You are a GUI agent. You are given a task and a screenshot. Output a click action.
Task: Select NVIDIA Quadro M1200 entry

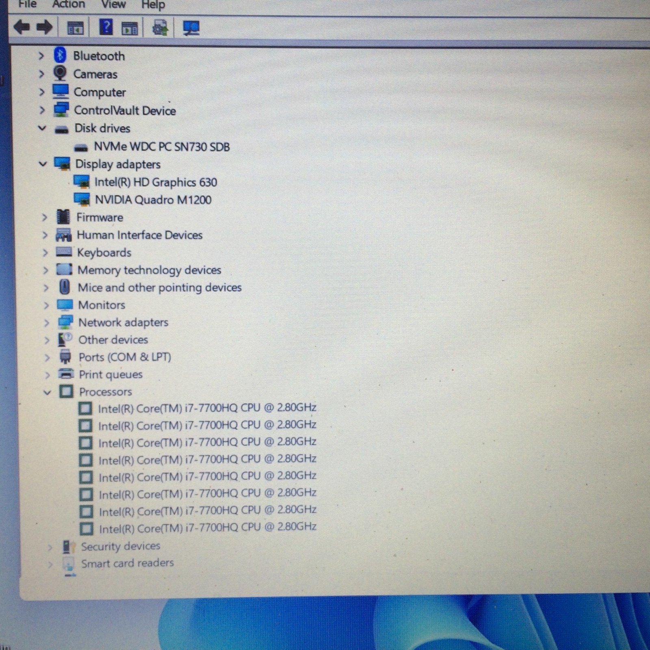[x=153, y=199]
